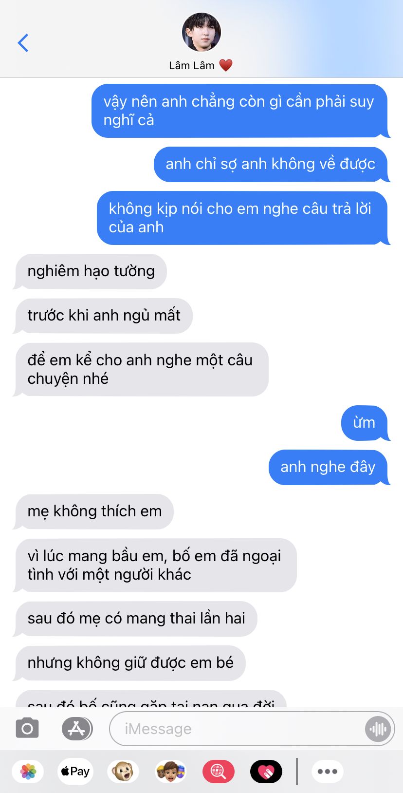
Task: Tap the iMessage text input field
Action: pos(238,729)
